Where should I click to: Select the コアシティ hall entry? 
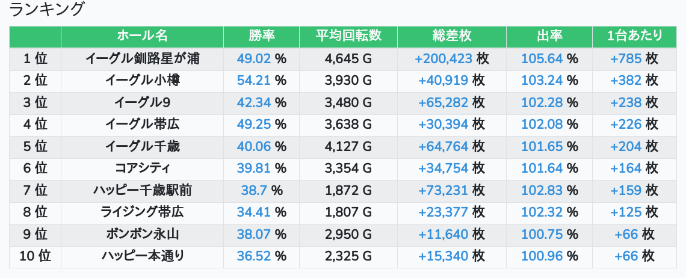[x=142, y=168]
